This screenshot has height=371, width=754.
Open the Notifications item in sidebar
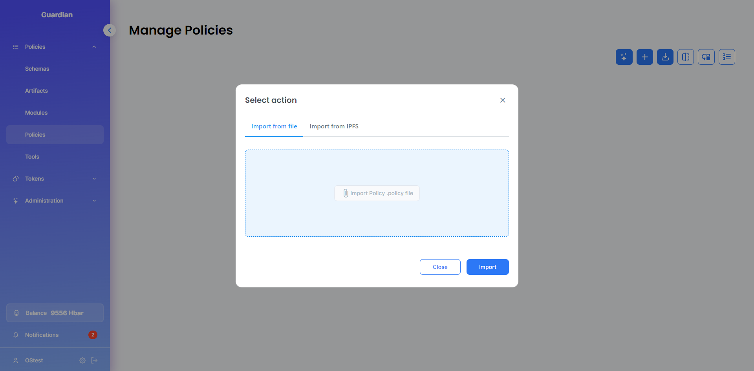[x=42, y=335]
